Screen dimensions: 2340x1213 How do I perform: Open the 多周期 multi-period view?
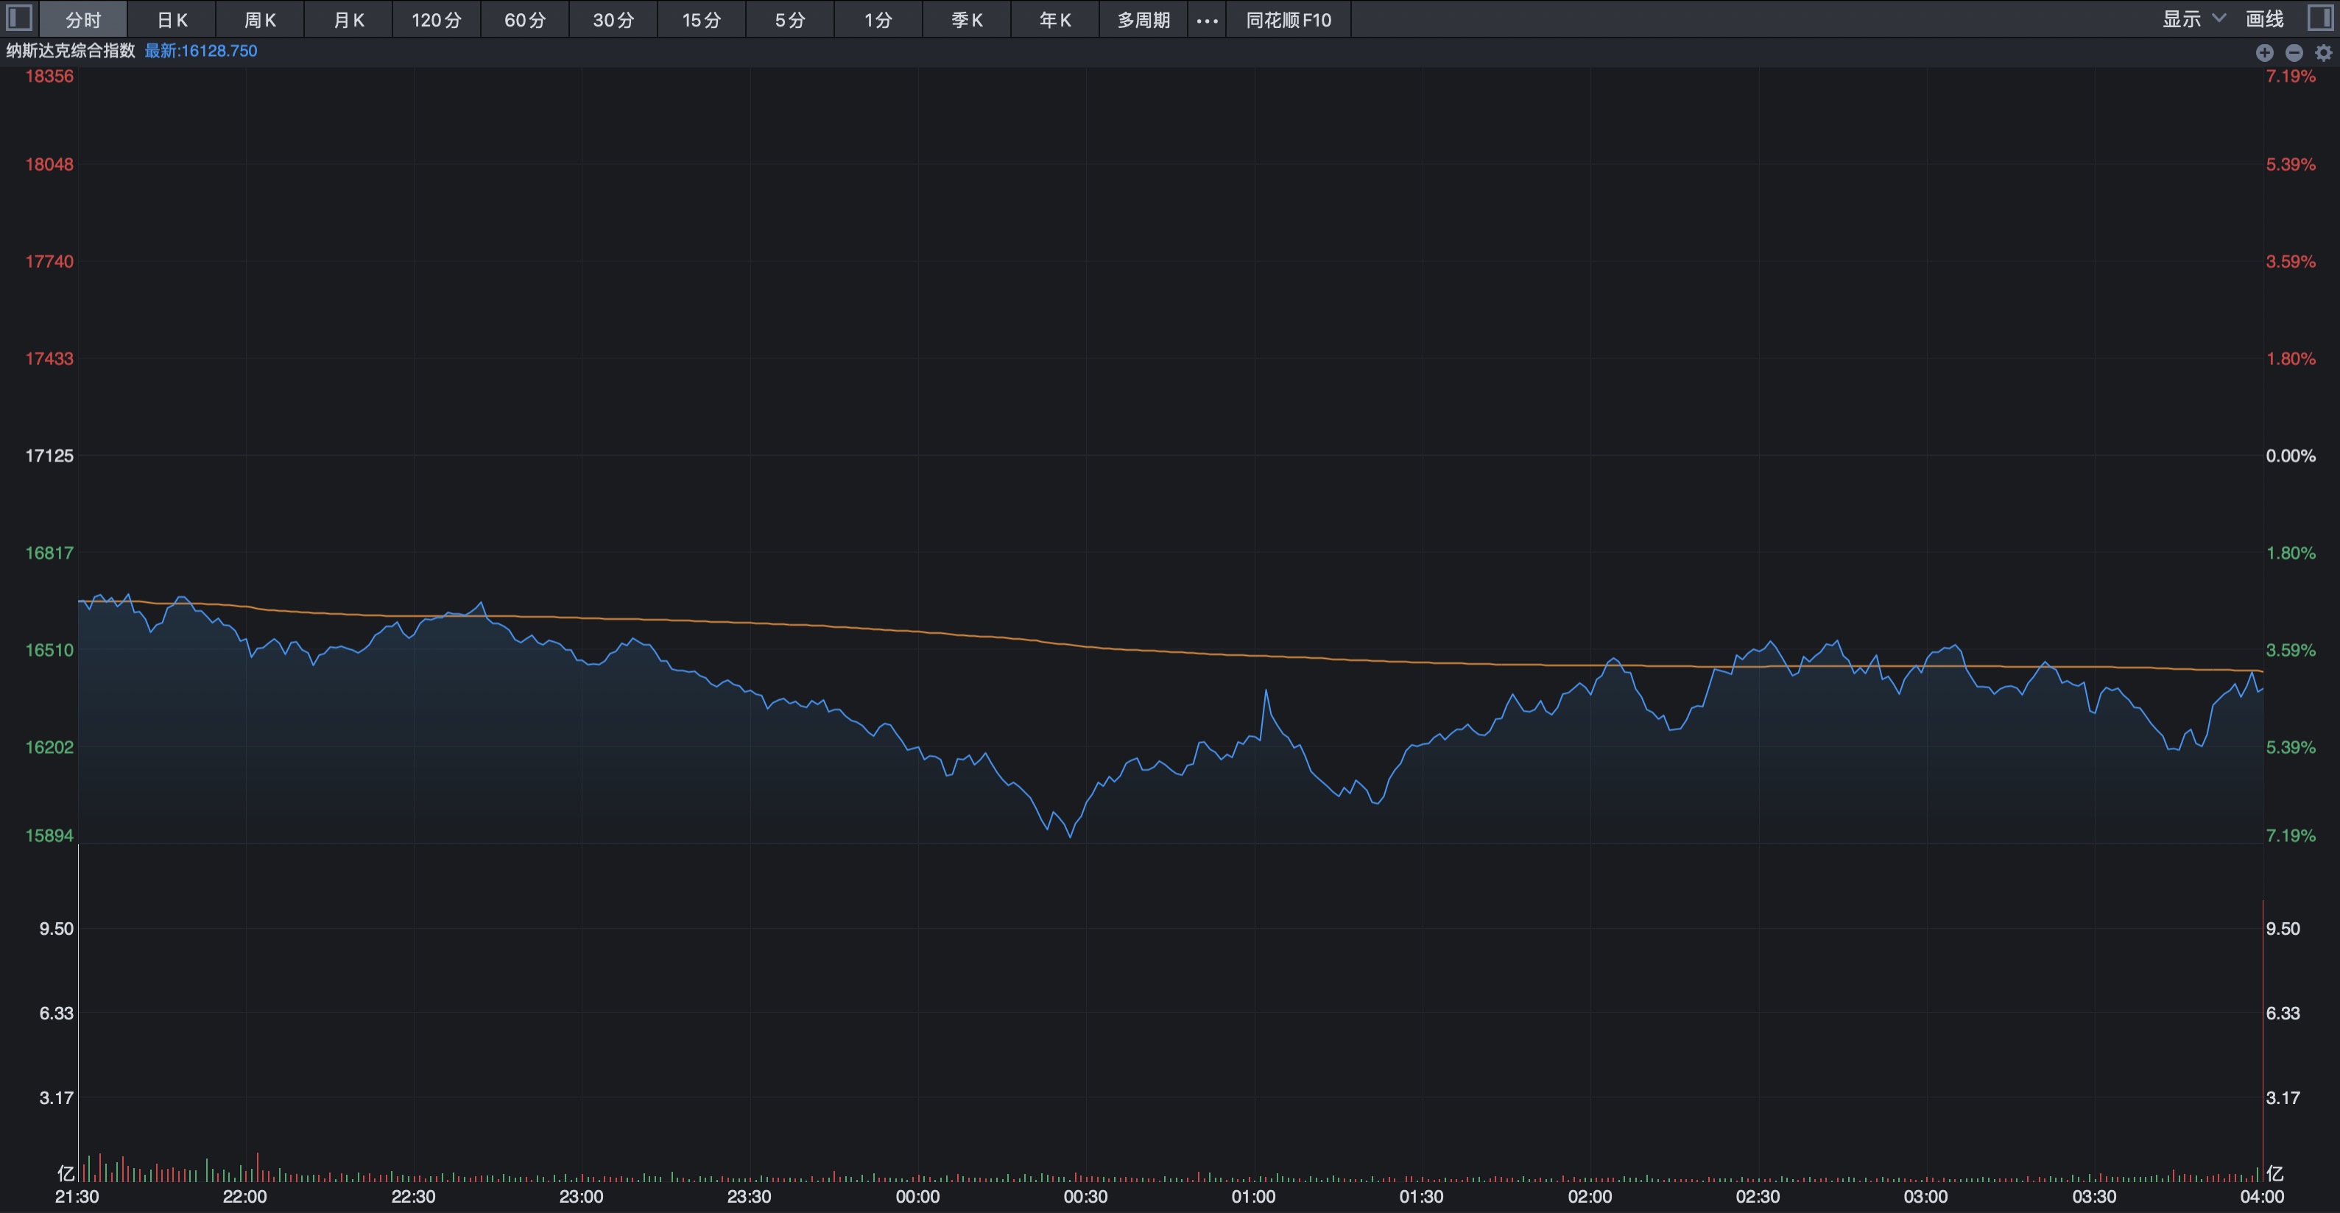(x=1143, y=20)
